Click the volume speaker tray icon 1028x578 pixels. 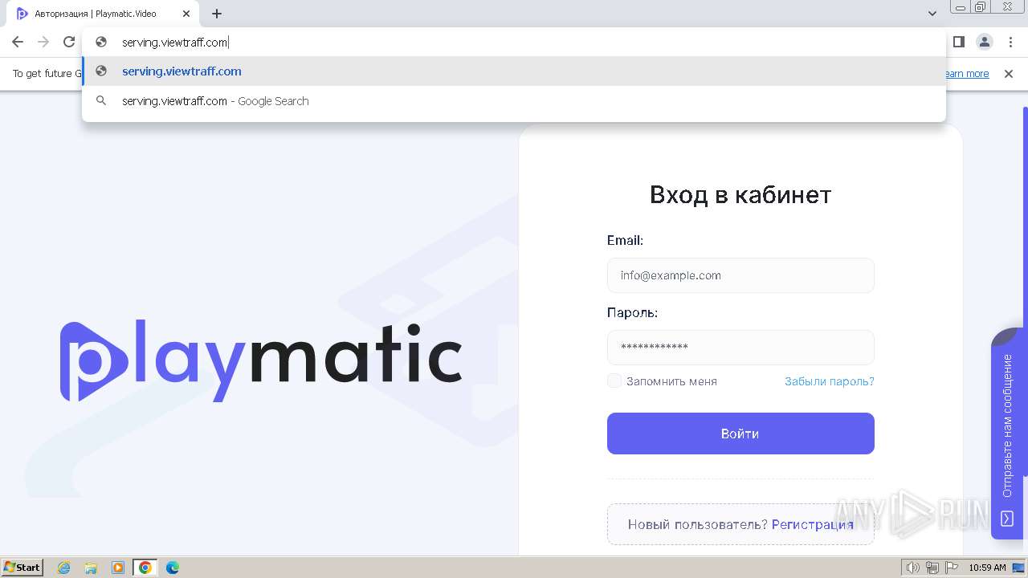pos(912,568)
